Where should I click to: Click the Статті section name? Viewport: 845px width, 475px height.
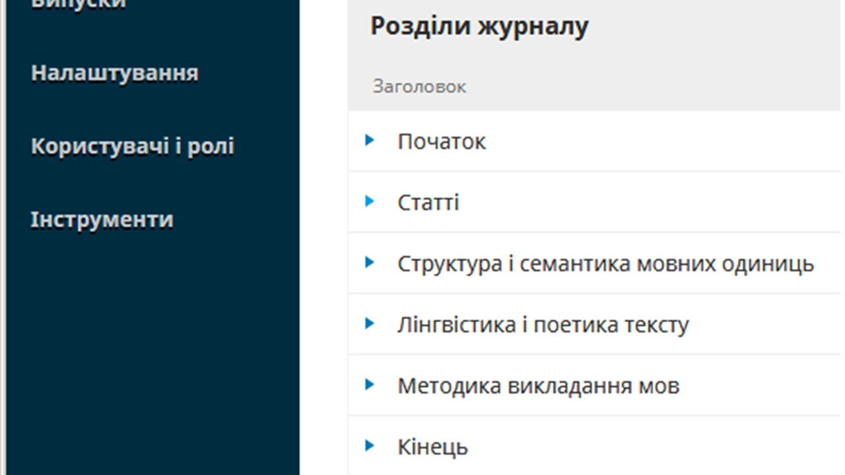pos(428,203)
